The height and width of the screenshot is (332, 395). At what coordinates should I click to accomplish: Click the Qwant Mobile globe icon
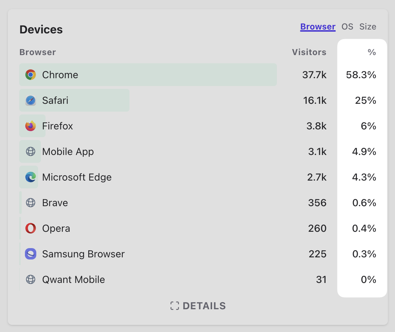click(31, 279)
